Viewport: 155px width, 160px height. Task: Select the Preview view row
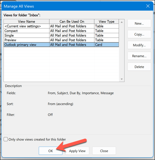pyautogui.click(x=61, y=40)
